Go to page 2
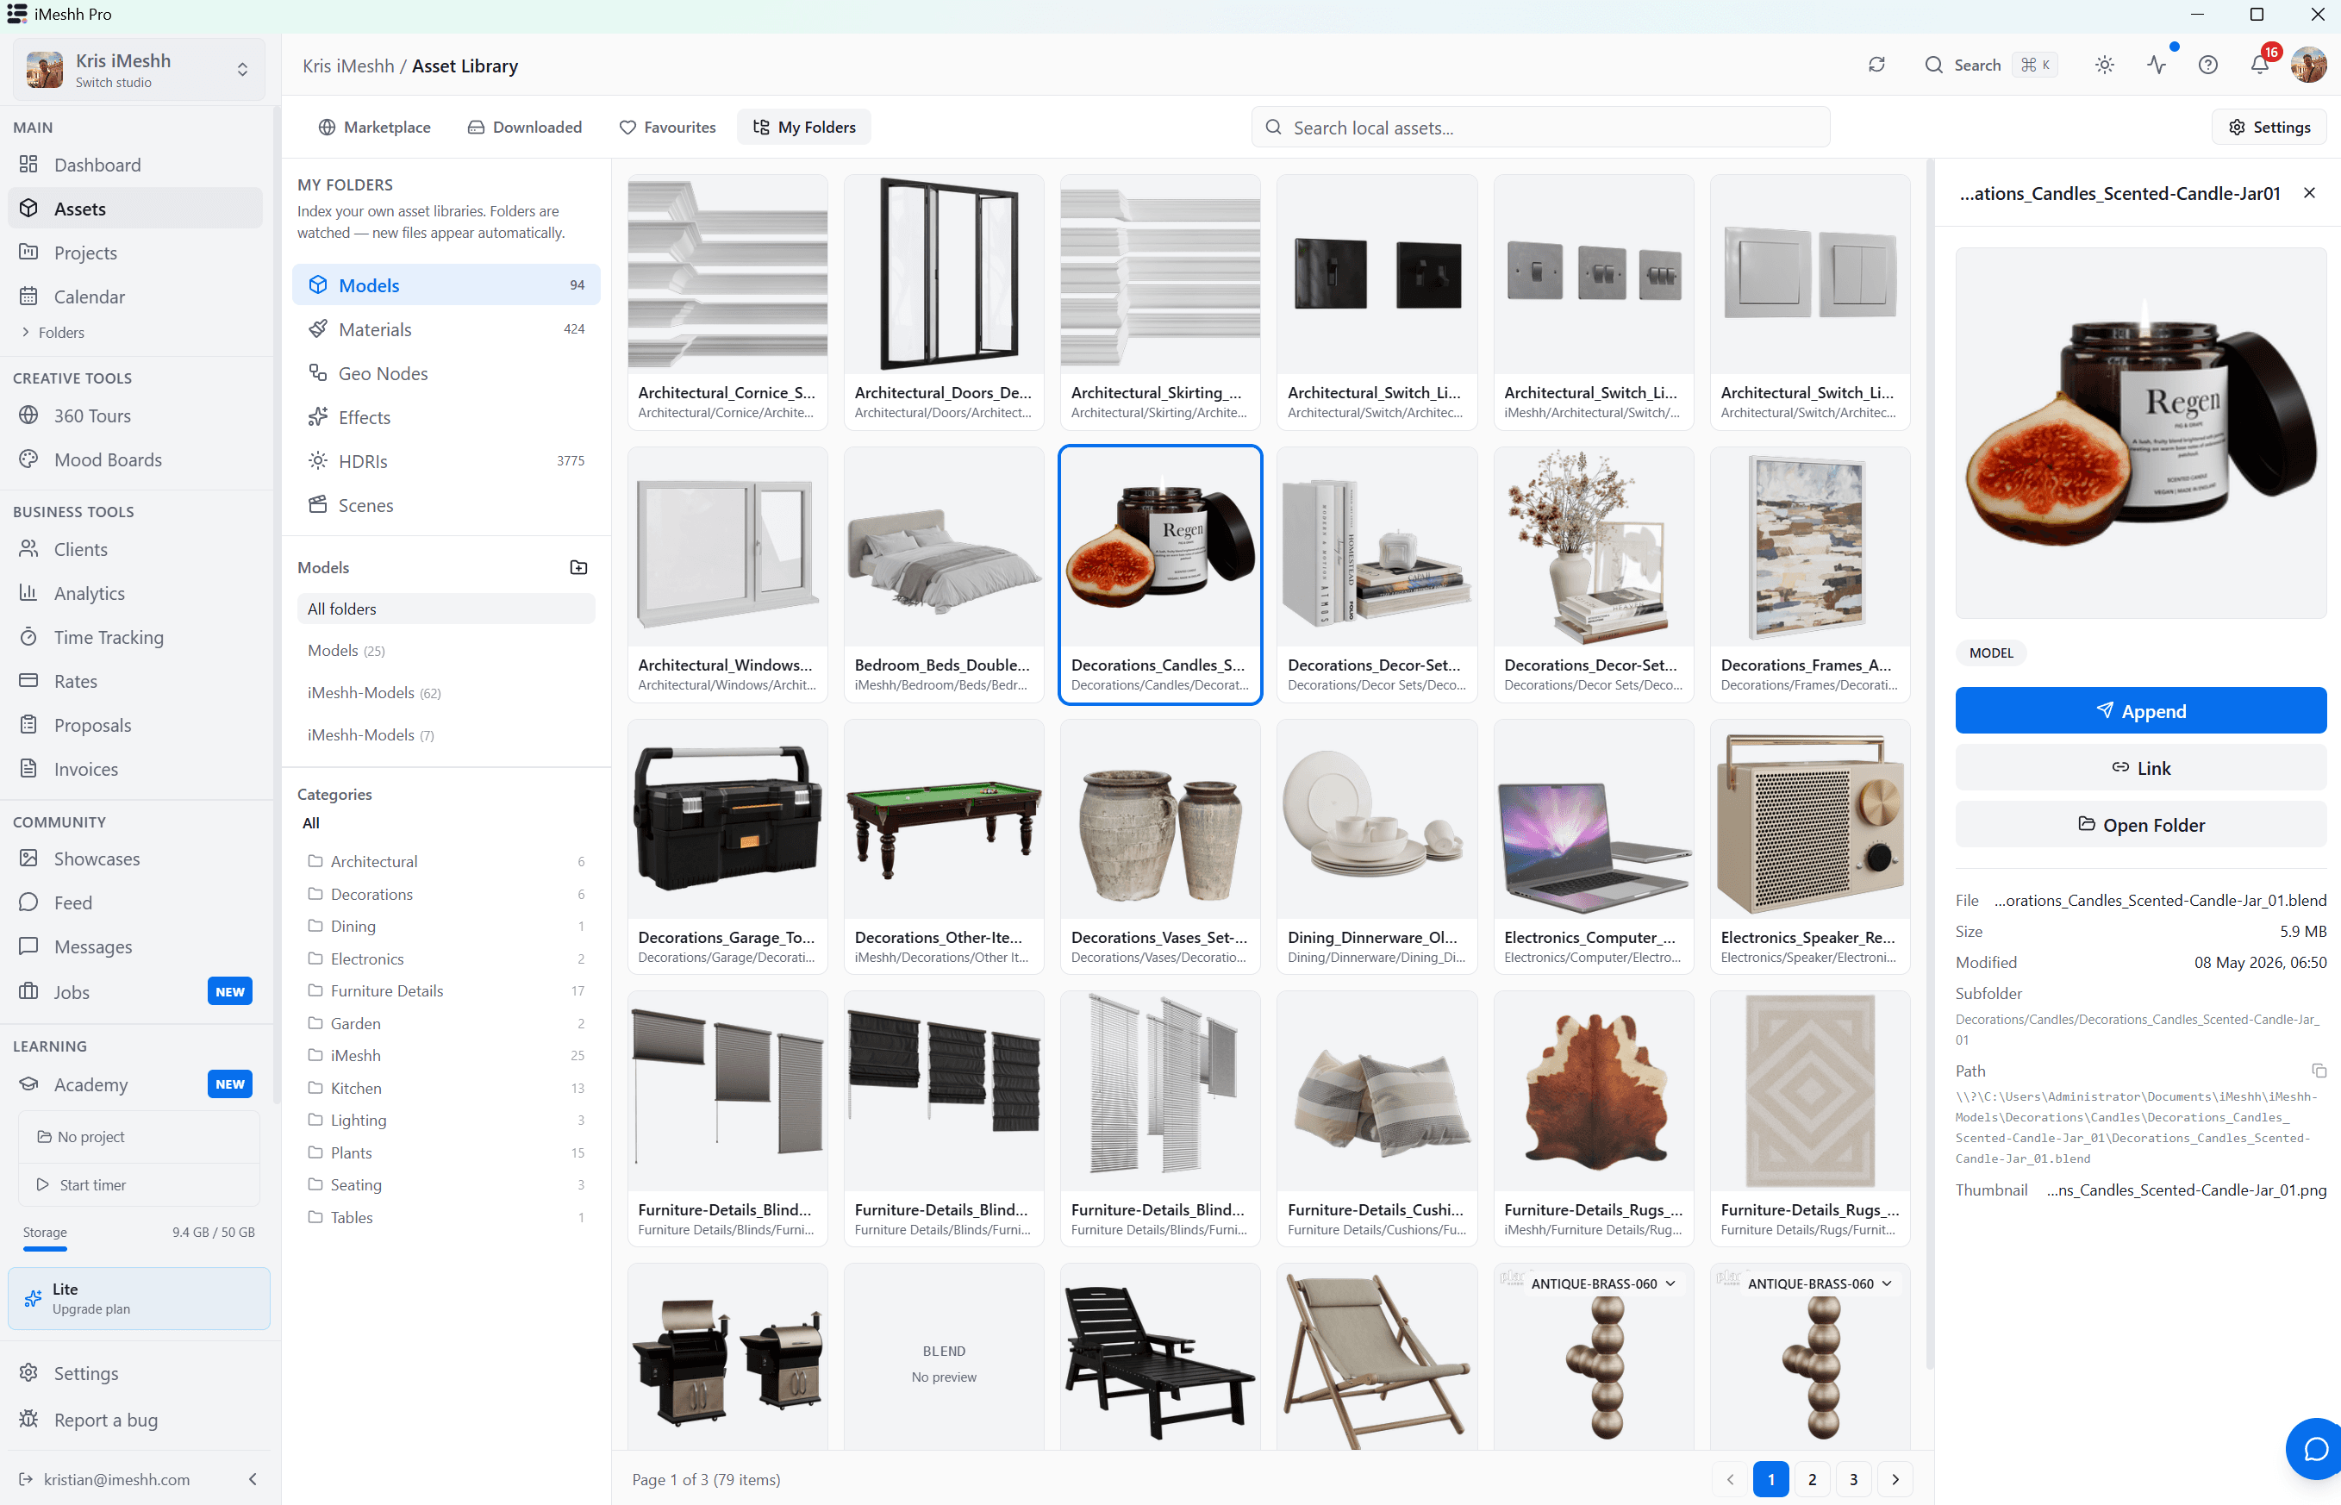 (x=1813, y=1480)
